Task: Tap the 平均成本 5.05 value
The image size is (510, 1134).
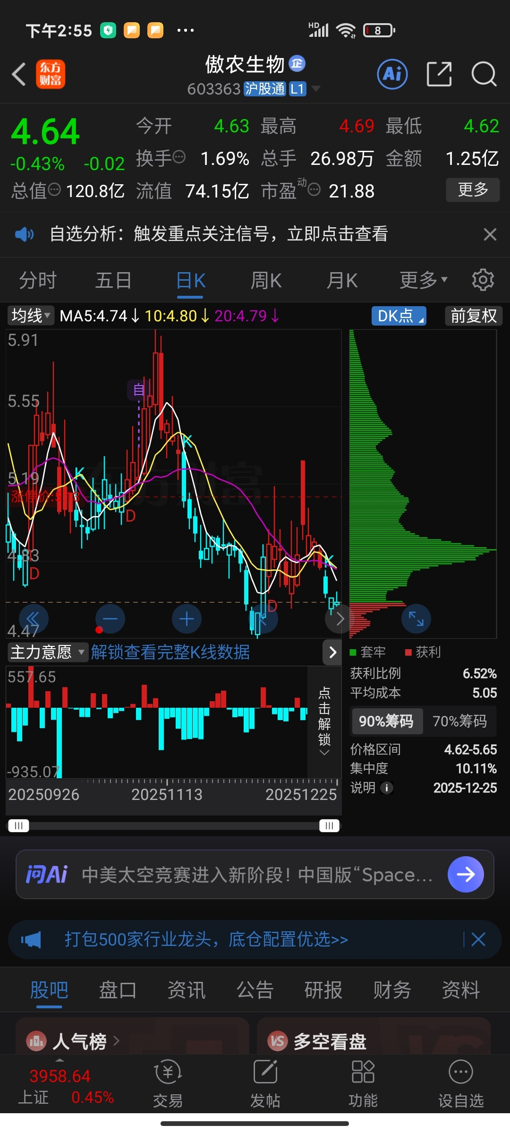Action: pos(484,693)
